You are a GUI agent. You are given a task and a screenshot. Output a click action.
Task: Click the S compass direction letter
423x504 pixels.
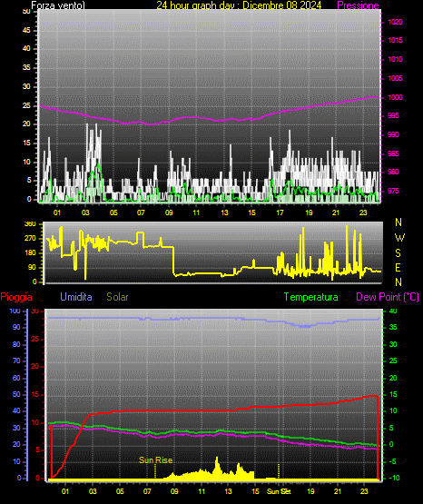coord(398,253)
